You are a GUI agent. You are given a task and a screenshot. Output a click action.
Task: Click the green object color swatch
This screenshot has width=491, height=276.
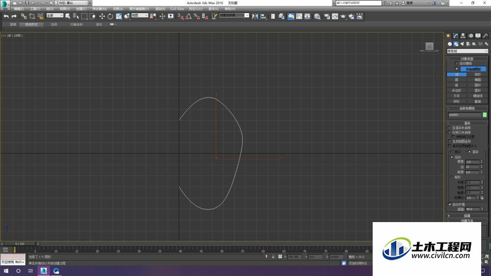coord(485,115)
